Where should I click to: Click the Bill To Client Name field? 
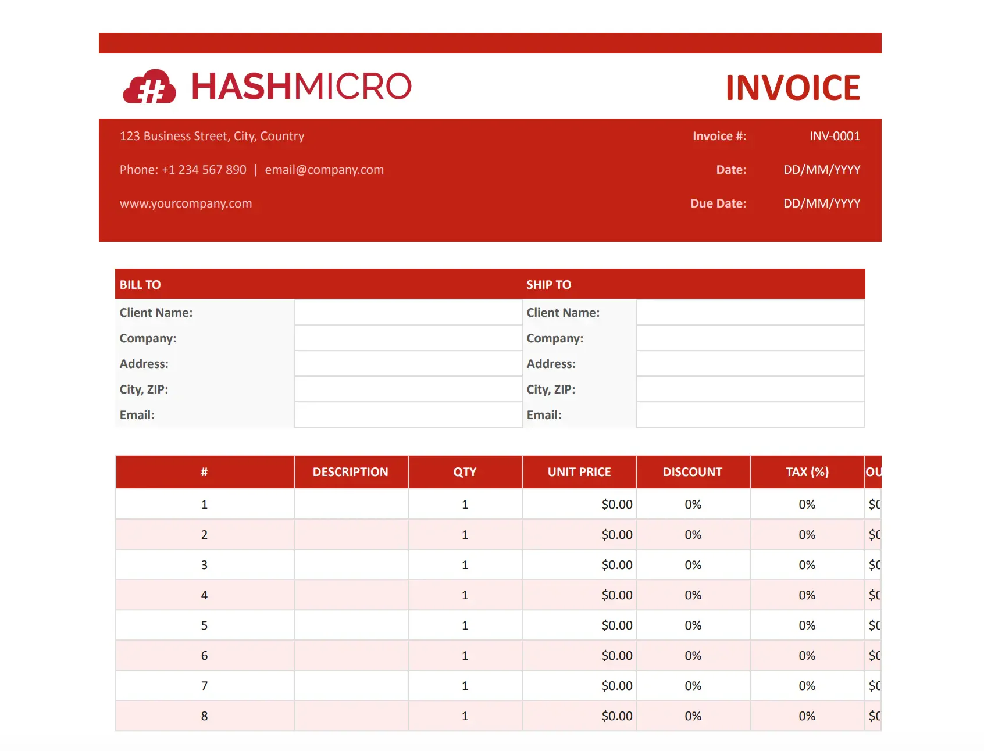point(408,313)
